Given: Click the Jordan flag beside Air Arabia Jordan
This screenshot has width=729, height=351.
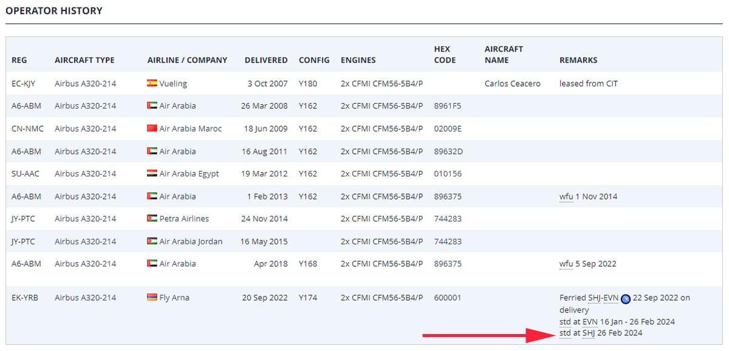Looking at the screenshot, I should click(152, 241).
